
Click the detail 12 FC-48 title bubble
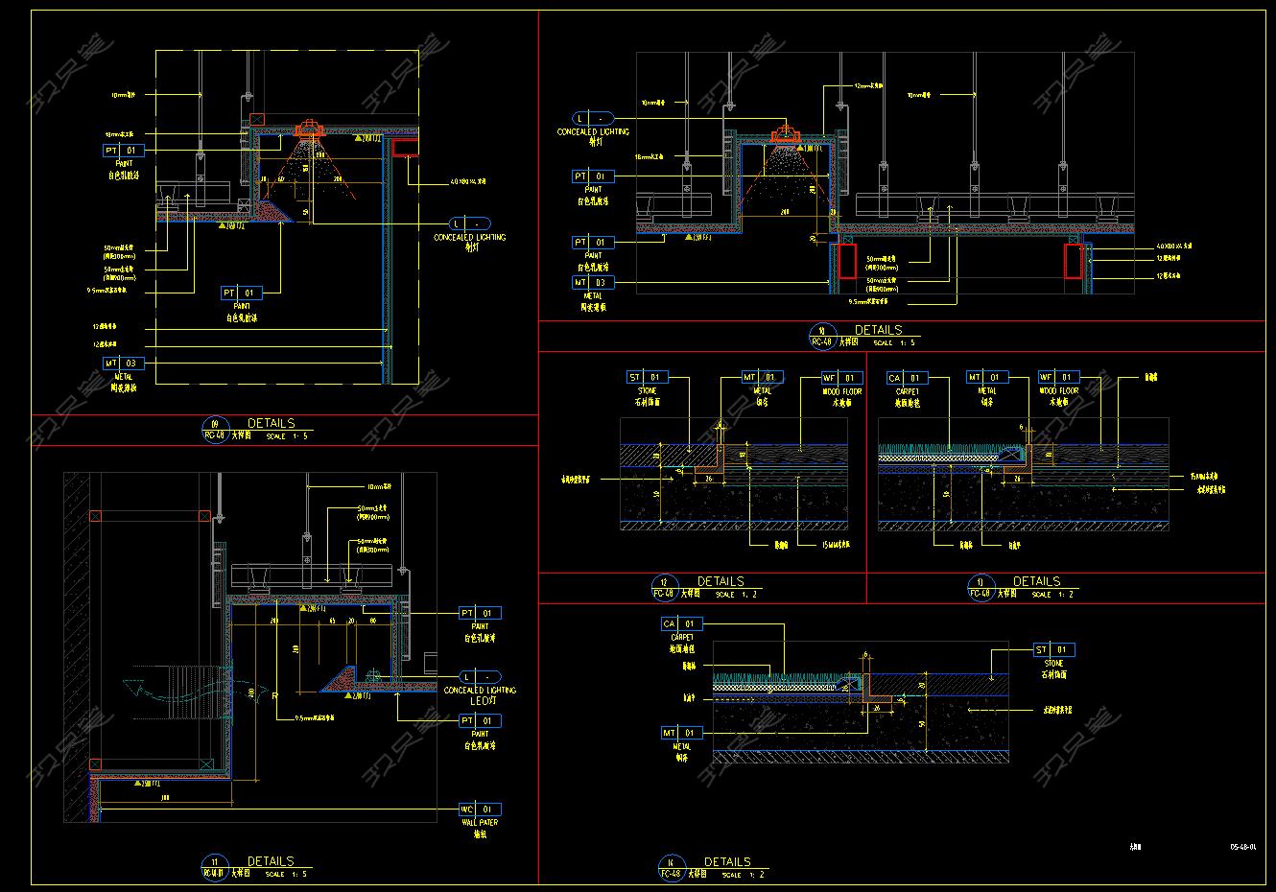[x=665, y=586]
